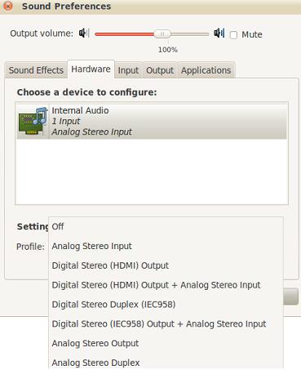
Task: Select the Analog Stereo Duplex profile
Action: click(166, 363)
